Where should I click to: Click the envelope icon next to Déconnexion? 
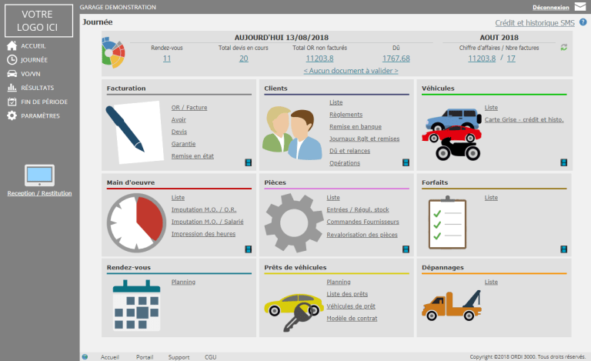click(580, 6)
